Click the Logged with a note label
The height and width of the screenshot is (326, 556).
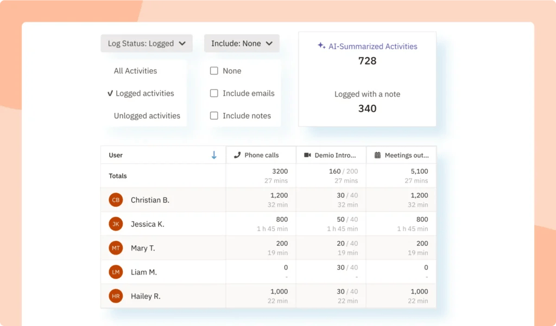pos(368,94)
